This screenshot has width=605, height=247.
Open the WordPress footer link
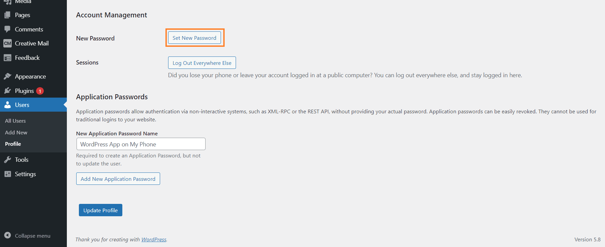[154, 240]
